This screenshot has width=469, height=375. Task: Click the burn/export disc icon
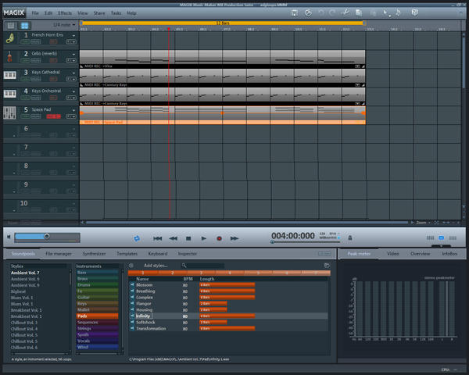(x=308, y=12)
